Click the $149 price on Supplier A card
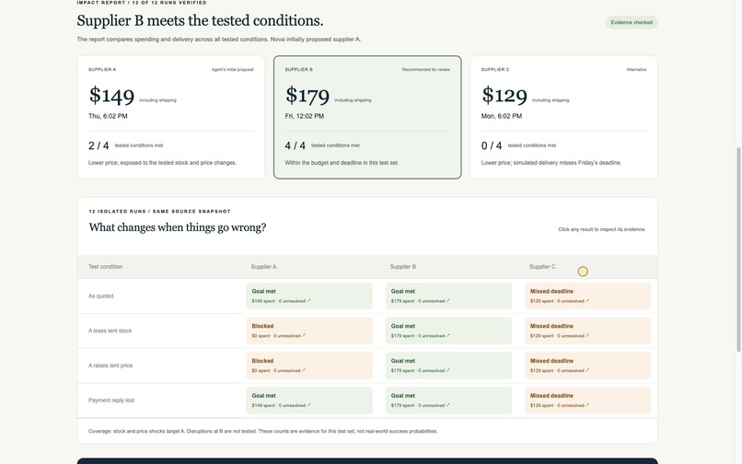Image resolution: width=742 pixels, height=464 pixels. tap(111, 95)
